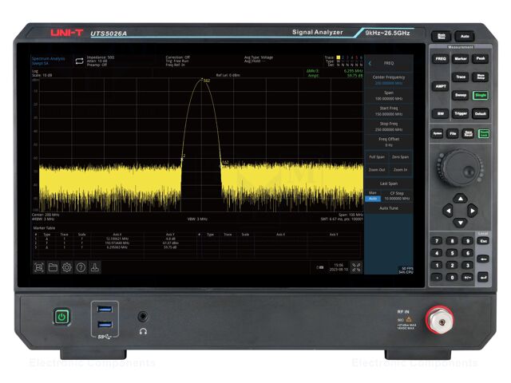
Task: Select the Stop Freq menu entry
Action: tap(389, 126)
